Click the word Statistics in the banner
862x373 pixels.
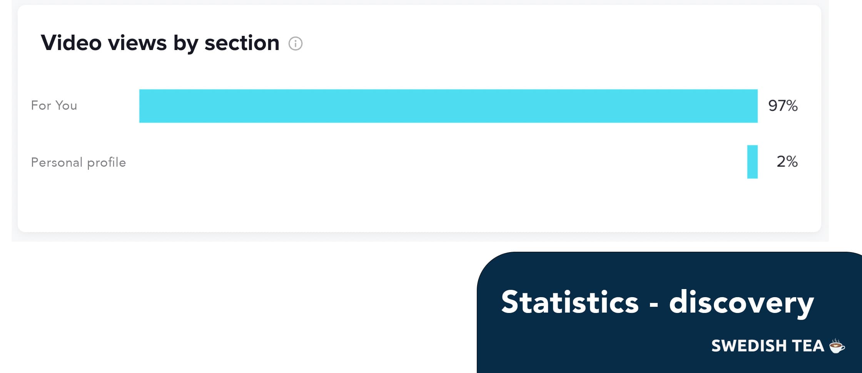point(570,302)
